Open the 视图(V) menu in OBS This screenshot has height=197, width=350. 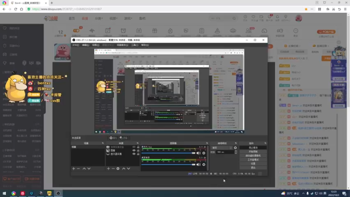95,45
